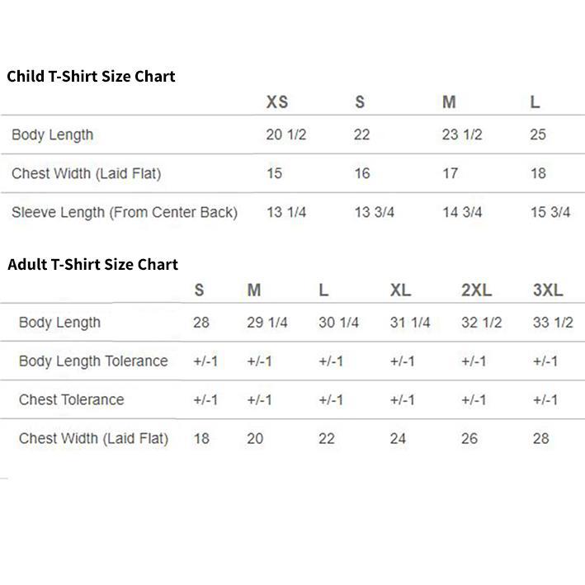Click the Adult T-Shirt Size Chart heading
Image resolution: width=585 pixels, height=585 pixels.
pyautogui.click(x=92, y=265)
